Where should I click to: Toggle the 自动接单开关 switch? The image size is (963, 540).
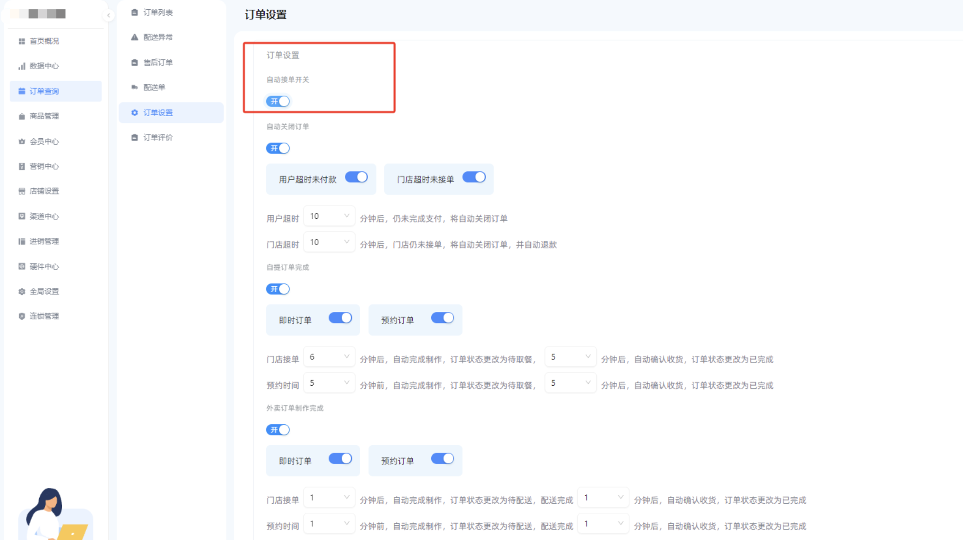278,101
